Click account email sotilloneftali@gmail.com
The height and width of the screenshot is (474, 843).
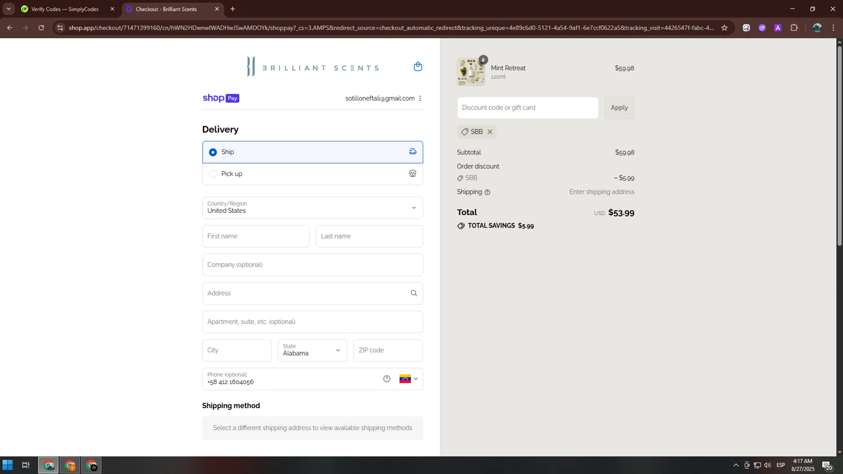tap(380, 98)
